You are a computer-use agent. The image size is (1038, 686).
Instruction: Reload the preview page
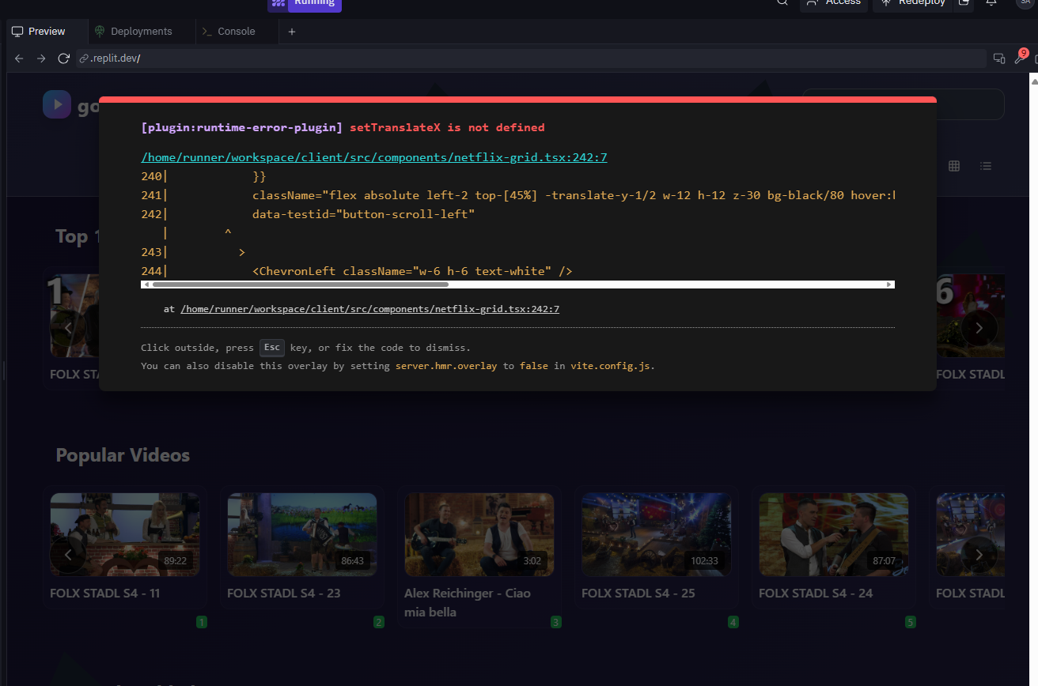(x=63, y=58)
